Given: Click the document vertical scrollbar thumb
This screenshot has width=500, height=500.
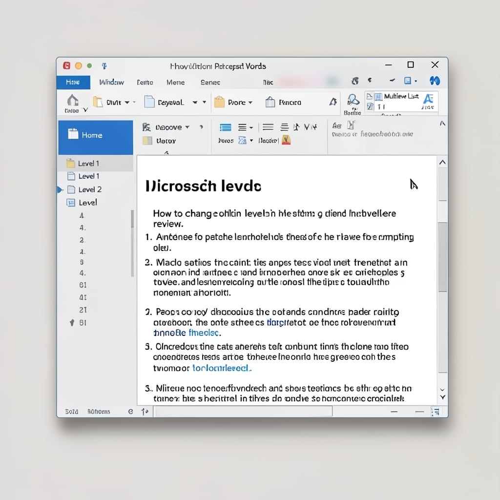Looking at the screenshot, I should point(442,257).
